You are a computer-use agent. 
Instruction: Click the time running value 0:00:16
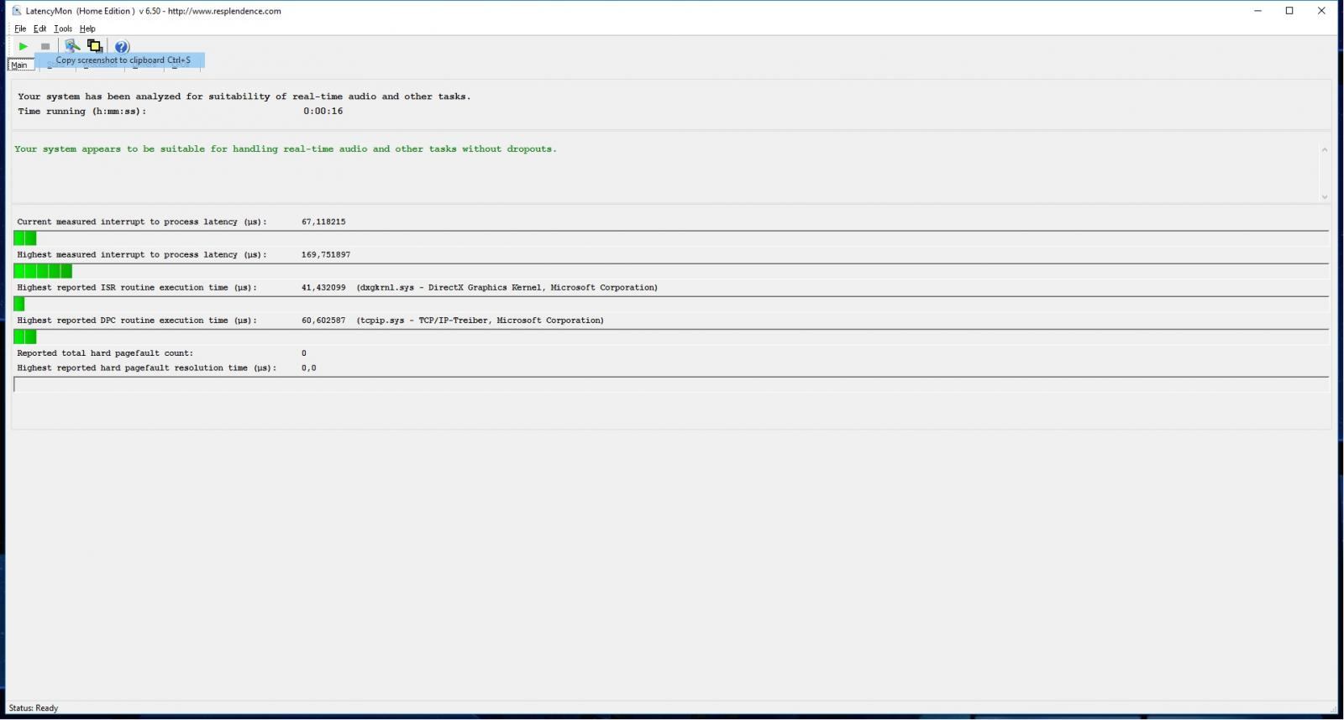pos(323,111)
